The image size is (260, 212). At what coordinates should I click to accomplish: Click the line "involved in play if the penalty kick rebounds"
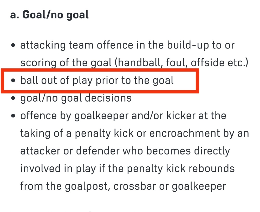(127, 168)
